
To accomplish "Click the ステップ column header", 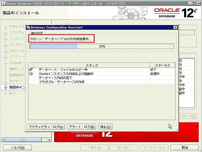I will pyautogui.click(x=92, y=65).
